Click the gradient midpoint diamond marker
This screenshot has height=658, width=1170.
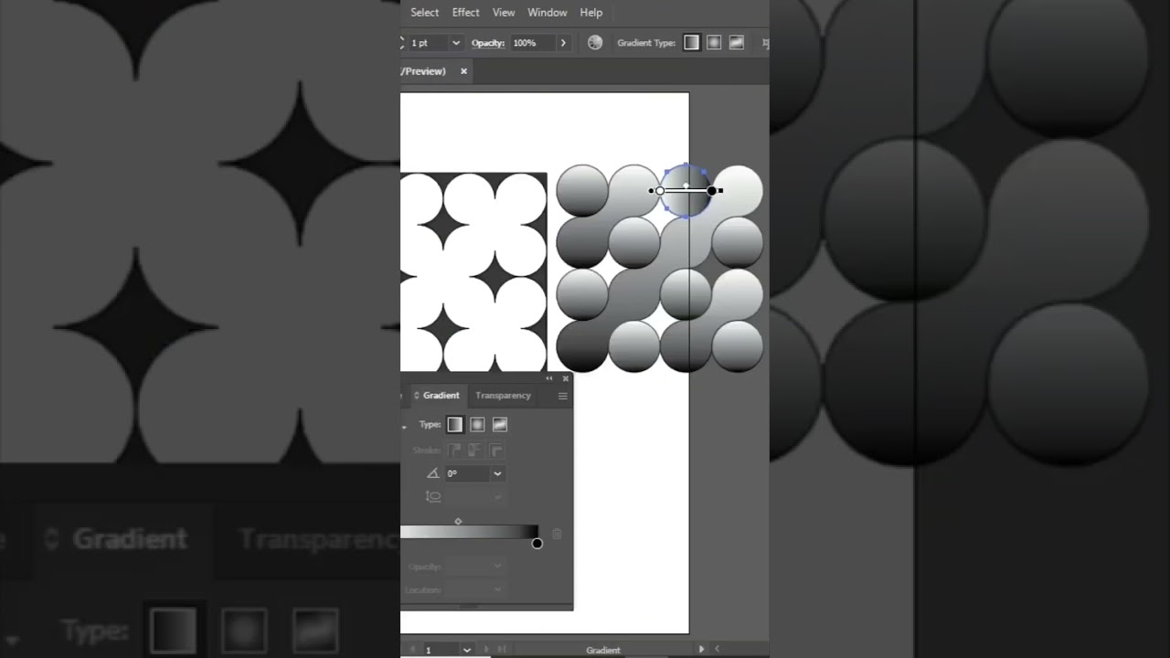(x=458, y=521)
